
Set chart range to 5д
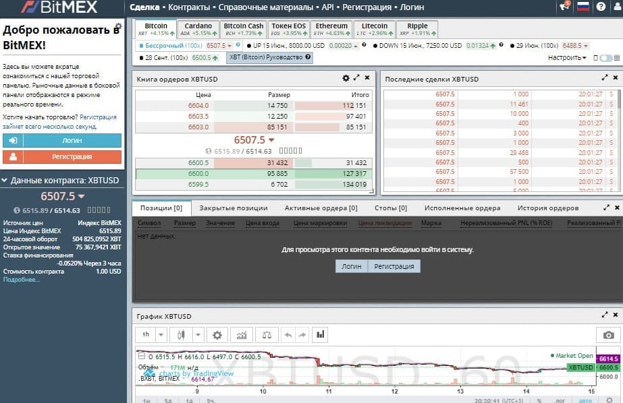(168, 400)
